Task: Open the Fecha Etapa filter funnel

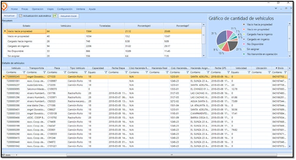Action: [126, 72]
